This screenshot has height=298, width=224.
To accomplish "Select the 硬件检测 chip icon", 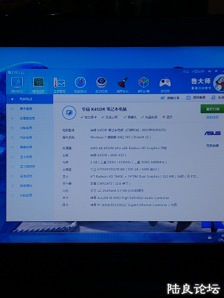I will (x=38, y=82).
